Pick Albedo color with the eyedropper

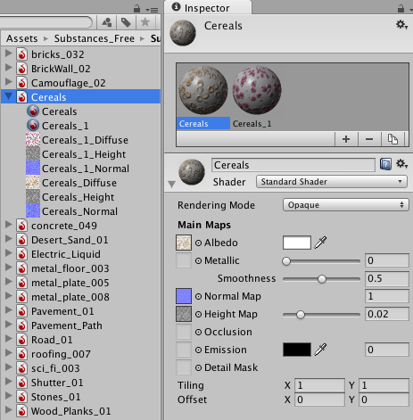(320, 243)
